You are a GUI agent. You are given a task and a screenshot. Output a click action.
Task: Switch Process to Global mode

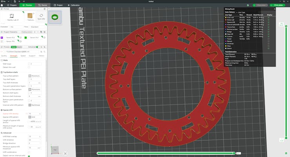(13, 47)
